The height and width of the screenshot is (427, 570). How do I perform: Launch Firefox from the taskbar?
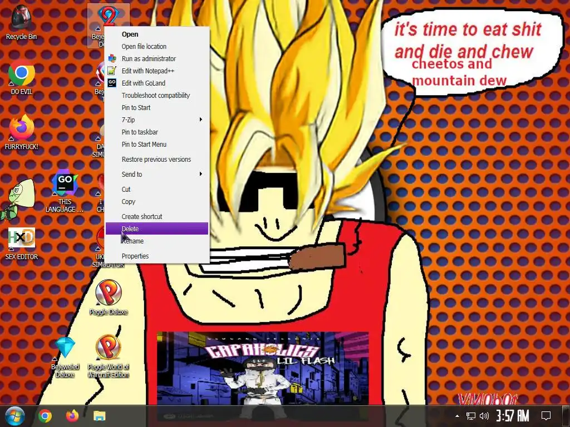coord(72,416)
